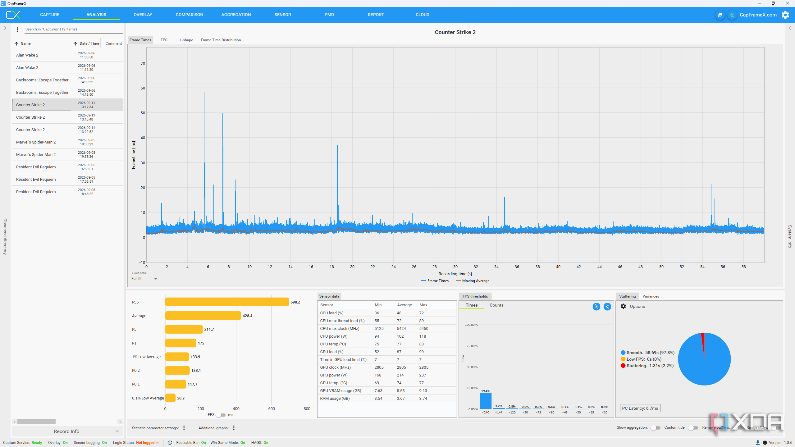
Task: Click the refresh icon in status bar
Action: [170, 443]
